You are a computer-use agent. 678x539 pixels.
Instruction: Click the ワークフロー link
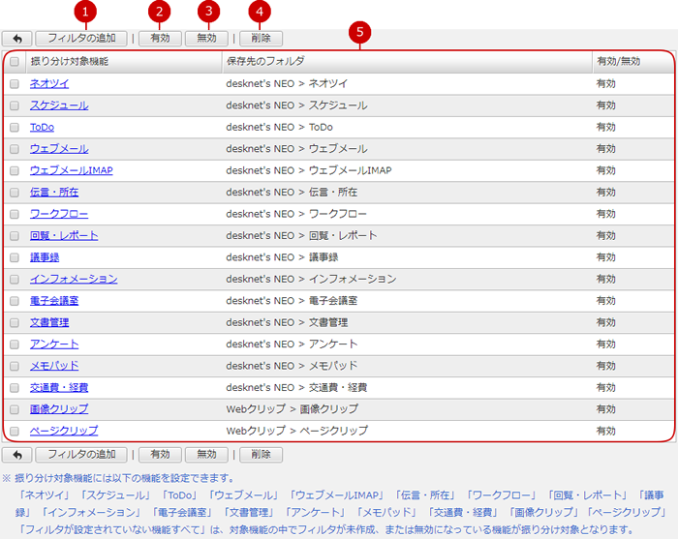coord(59,214)
